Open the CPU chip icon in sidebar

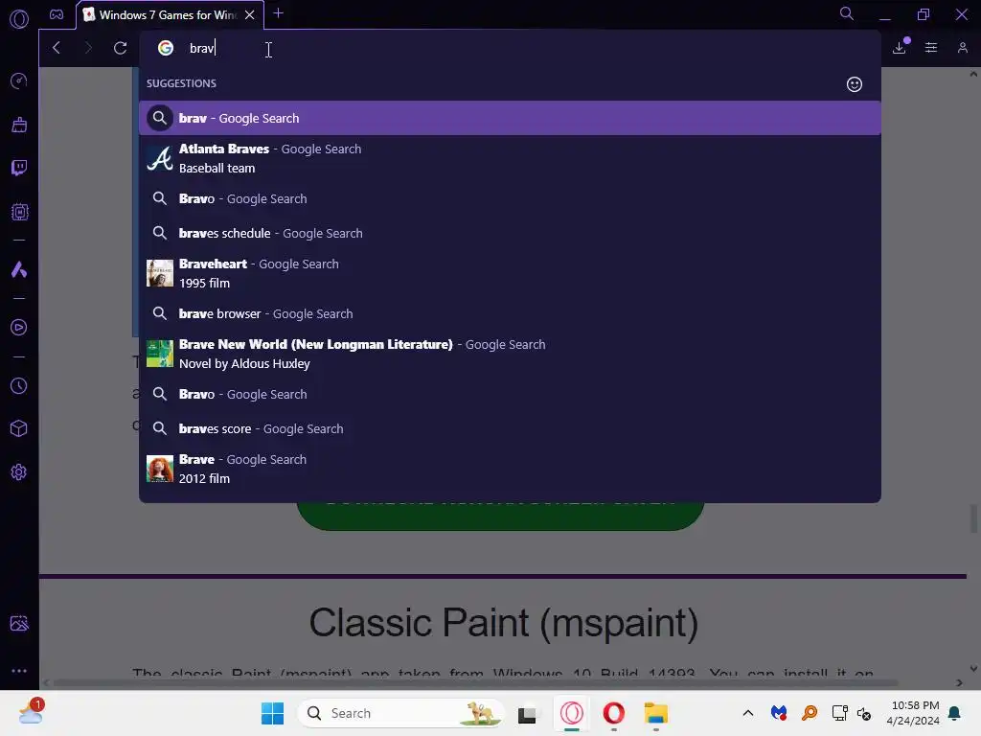click(19, 212)
